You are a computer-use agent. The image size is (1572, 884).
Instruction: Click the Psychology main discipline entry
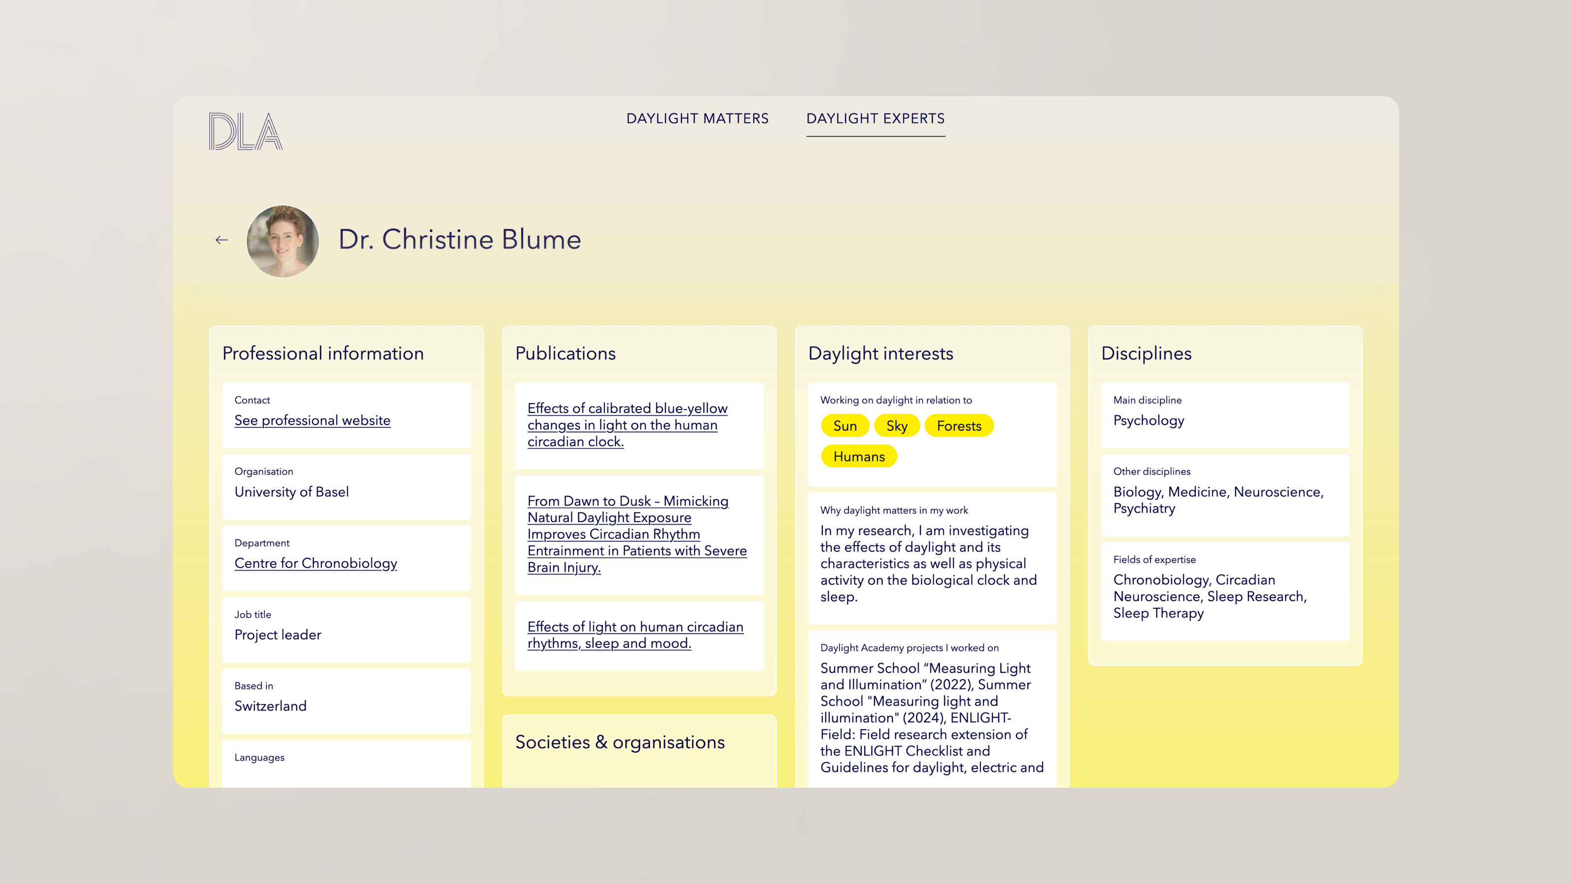click(x=1149, y=420)
